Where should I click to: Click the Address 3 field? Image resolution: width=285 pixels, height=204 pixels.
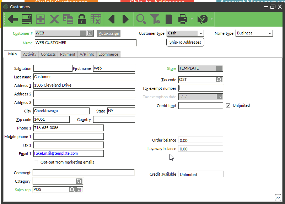(x=84, y=103)
